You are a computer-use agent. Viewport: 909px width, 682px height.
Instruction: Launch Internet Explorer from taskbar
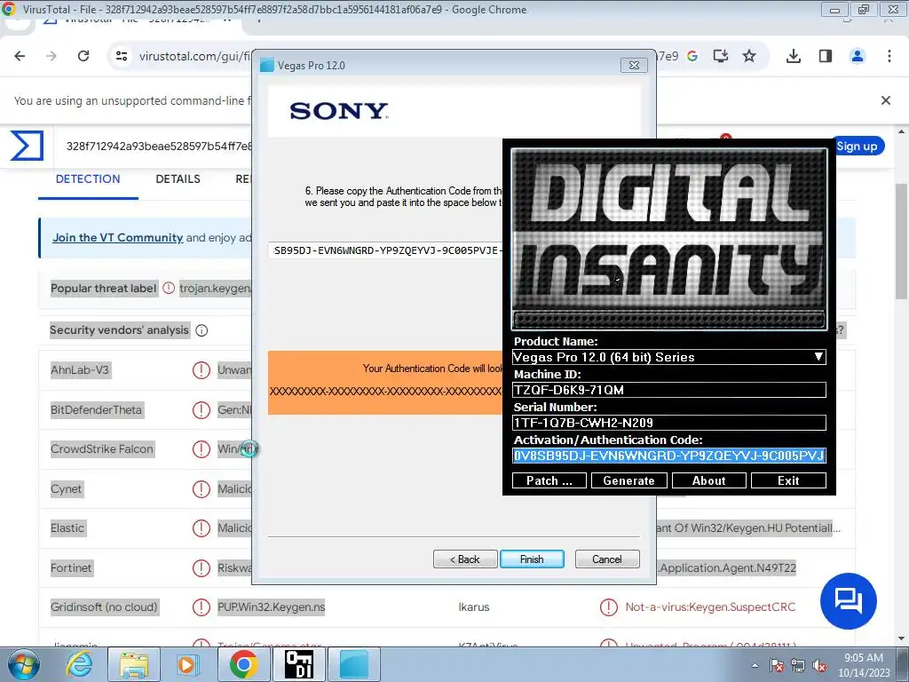79,664
